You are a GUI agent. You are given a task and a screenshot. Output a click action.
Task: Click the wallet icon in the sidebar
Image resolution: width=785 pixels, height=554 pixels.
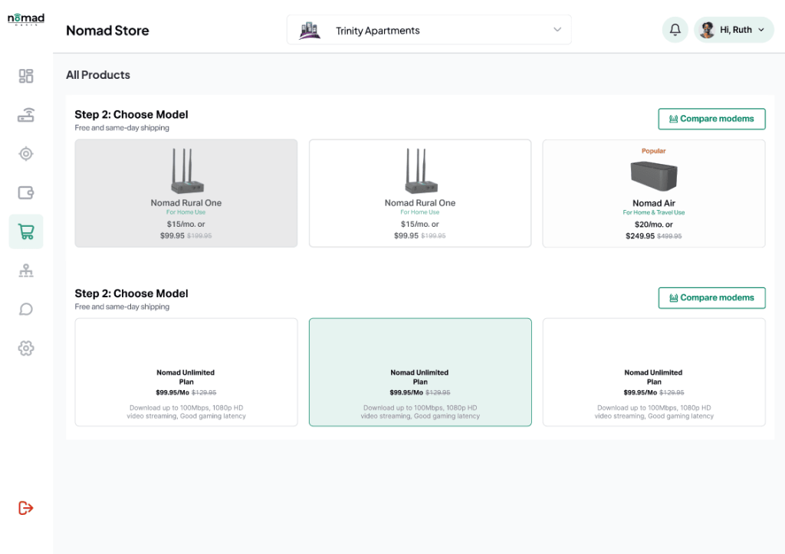pyautogui.click(x=25, y=192)
